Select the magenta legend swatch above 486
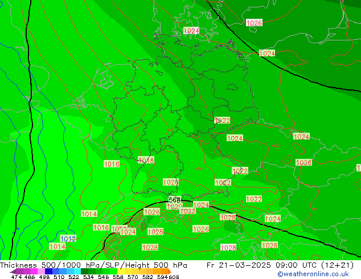Screen dimensions: 361x279 tap(34, 271)
